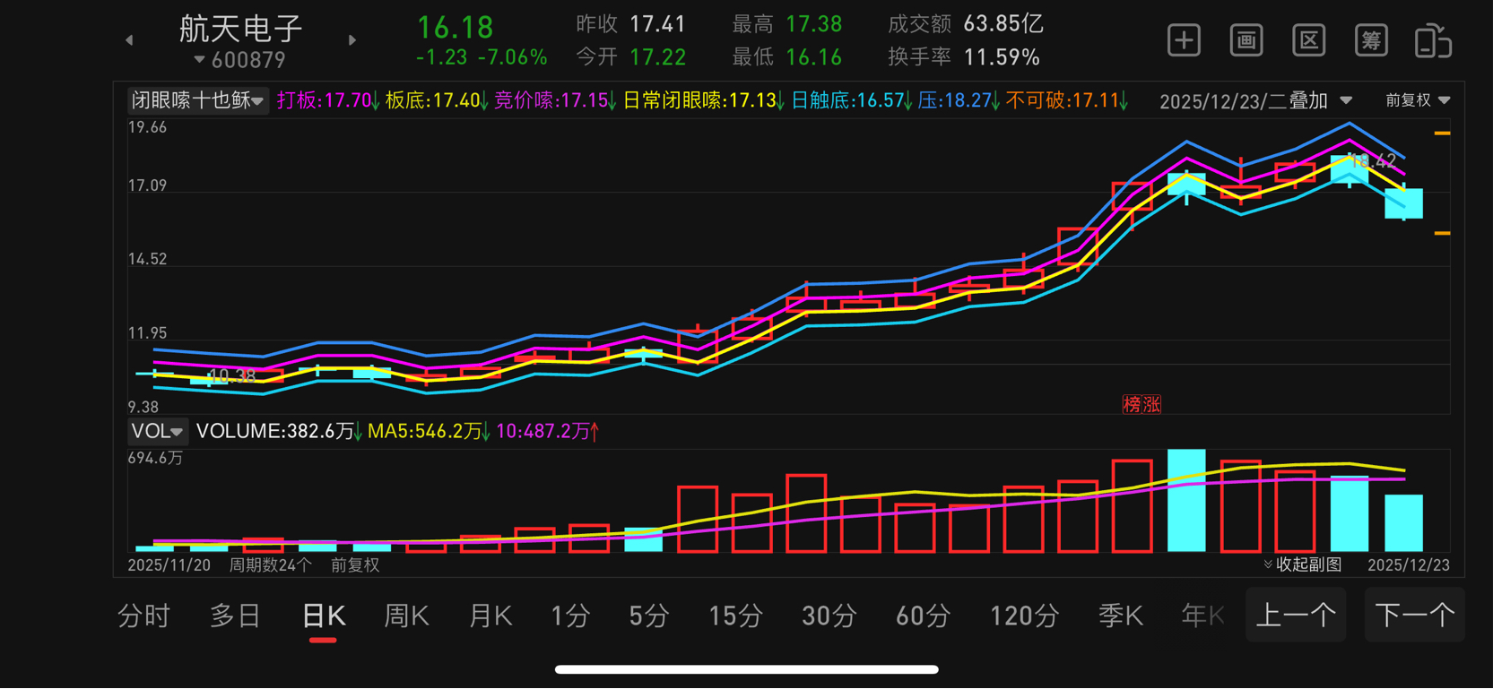Switch to 1分 chart tab

(570, 616)
